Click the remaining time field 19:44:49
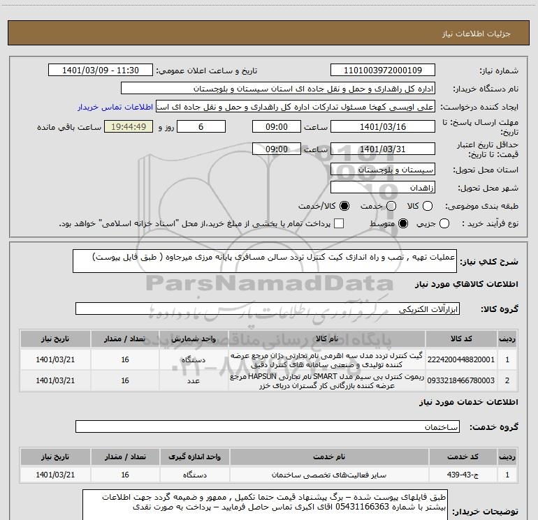This screenshot has height=520, width=538. (x=129, y=126)
